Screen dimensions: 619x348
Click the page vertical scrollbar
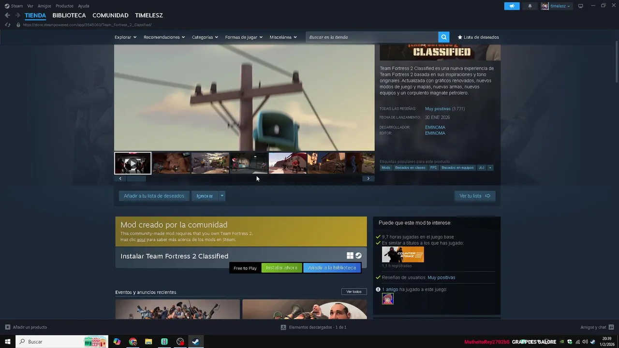click(616, 61)
